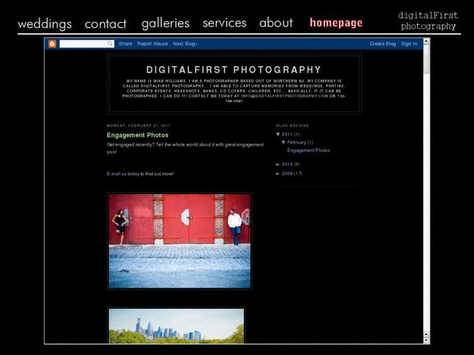474x355 pixels.
Task: Click the date header Monday, February 21, 2011
Action: click(x=138, y=125)
